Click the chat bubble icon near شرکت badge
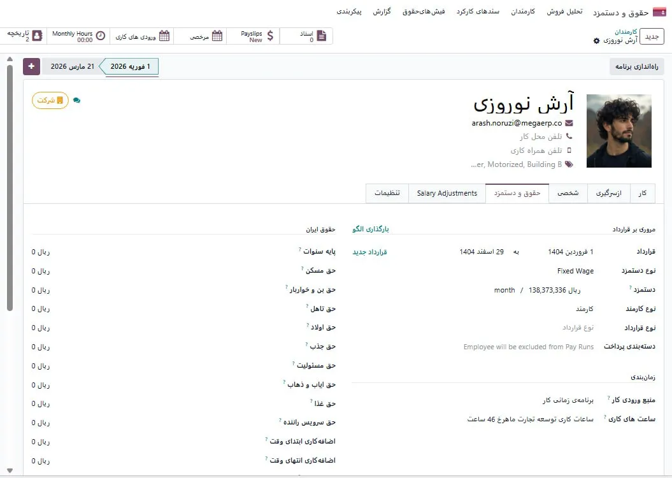Image resolution: width=672 pixels, height=478 pixels. (x=76, y=100)
